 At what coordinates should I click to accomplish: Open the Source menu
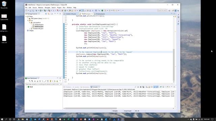pyautogui.click(x=34, y=7)
